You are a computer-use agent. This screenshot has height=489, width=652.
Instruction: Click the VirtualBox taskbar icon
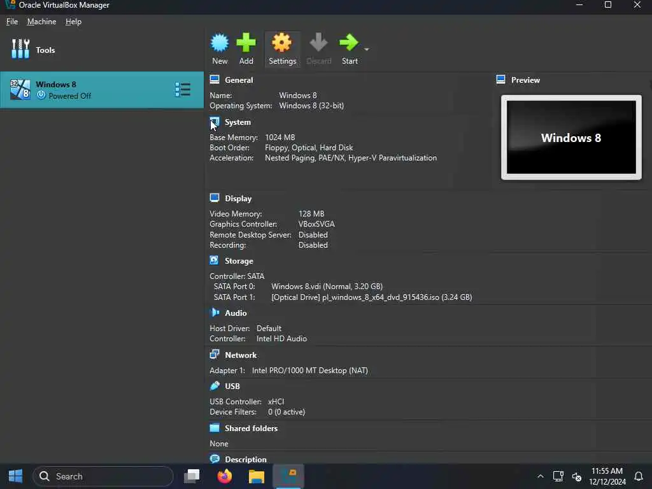pyautogui.click(x=288, y=476)
